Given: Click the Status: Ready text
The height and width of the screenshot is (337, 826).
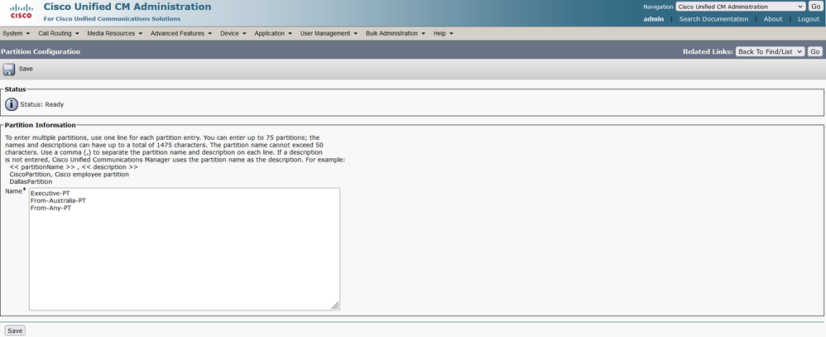Looking at the screenshot, I should pos(42,104).
